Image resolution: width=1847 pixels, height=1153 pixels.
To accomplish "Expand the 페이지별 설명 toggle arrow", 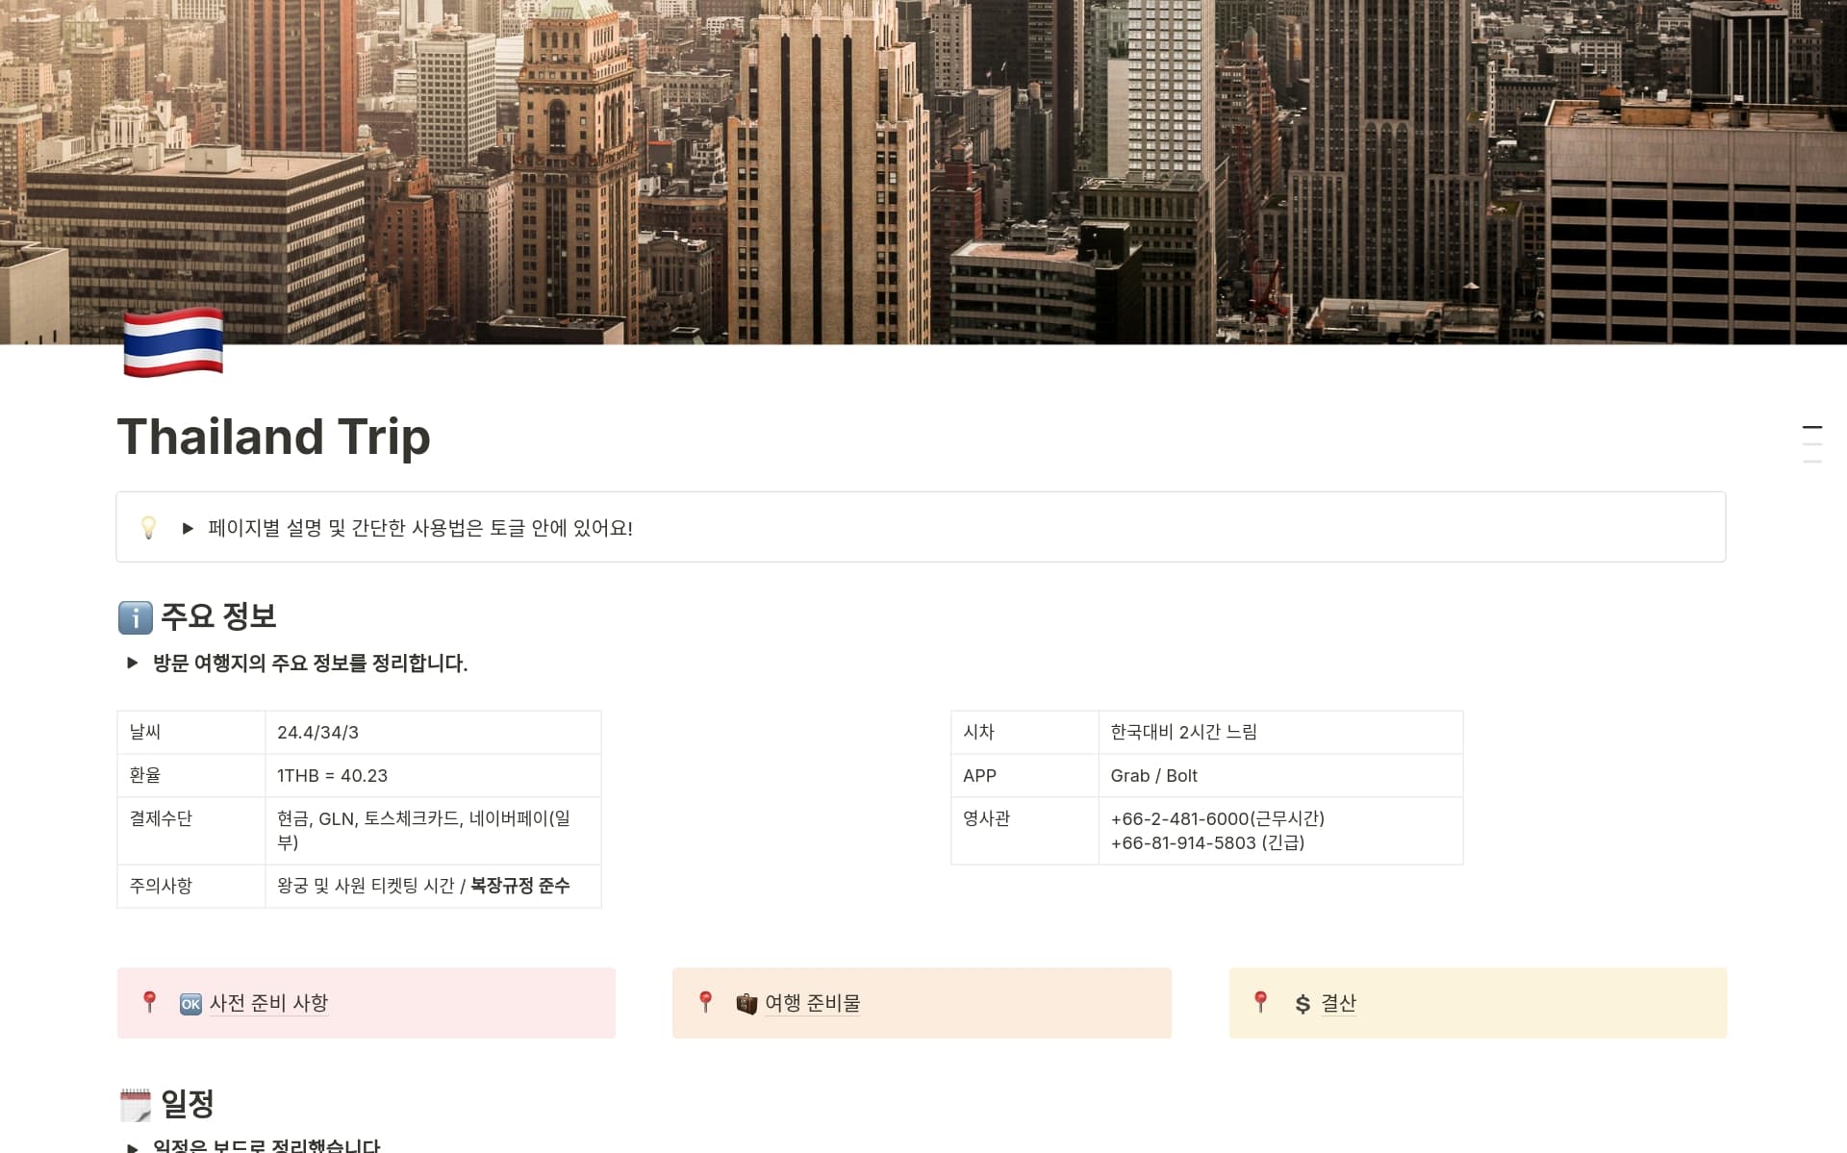I will pyautogui.click(x=188, y=528).
